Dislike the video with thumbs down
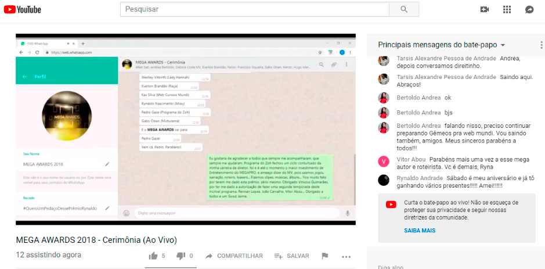 point(181,256)
